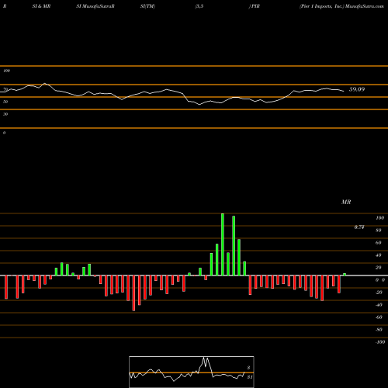
Task: Click the MR axis label 20
Action: (379, 268)
